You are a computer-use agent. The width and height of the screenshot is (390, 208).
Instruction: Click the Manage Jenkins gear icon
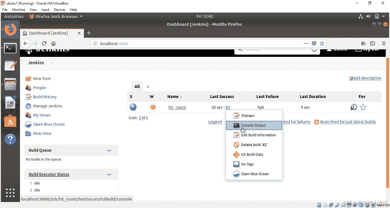click(x=28, y=106)
